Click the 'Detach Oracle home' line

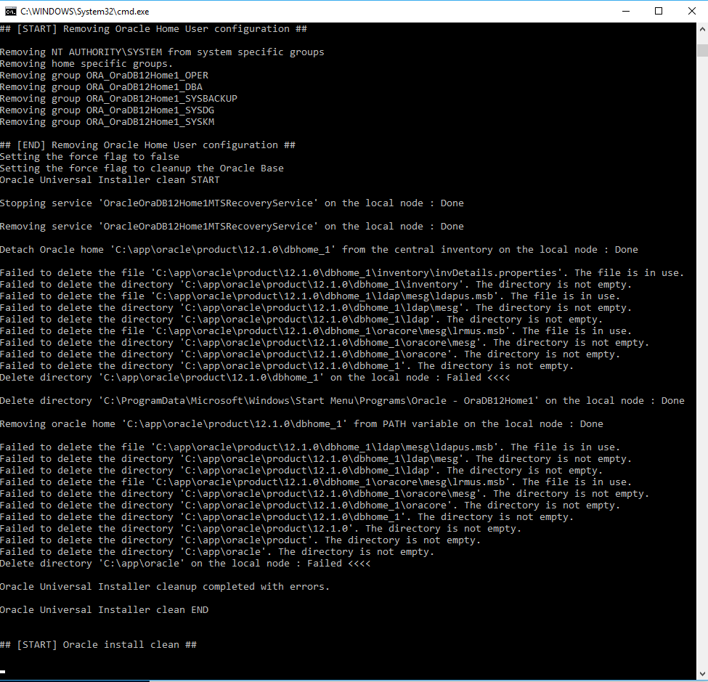pos(319,250)
